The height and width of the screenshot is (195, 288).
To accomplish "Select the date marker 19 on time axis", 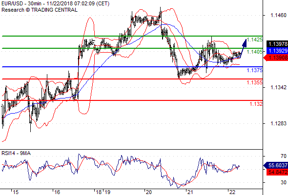I will 107,192.
